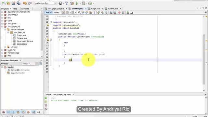
Task: Click Uncomment icon in editor toolbar
Action: (x=132, y=12)
